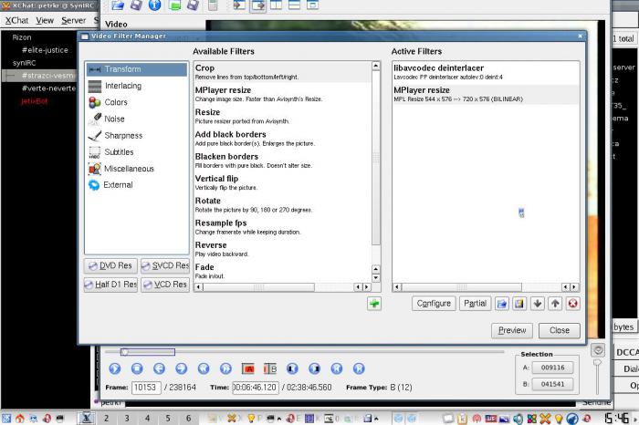Click the Frame number input field

coord(146,387)
